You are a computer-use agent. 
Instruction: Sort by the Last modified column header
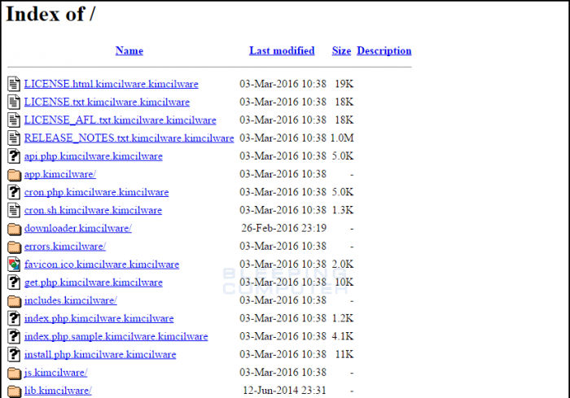pyautogui.click(x=282, y=50)
